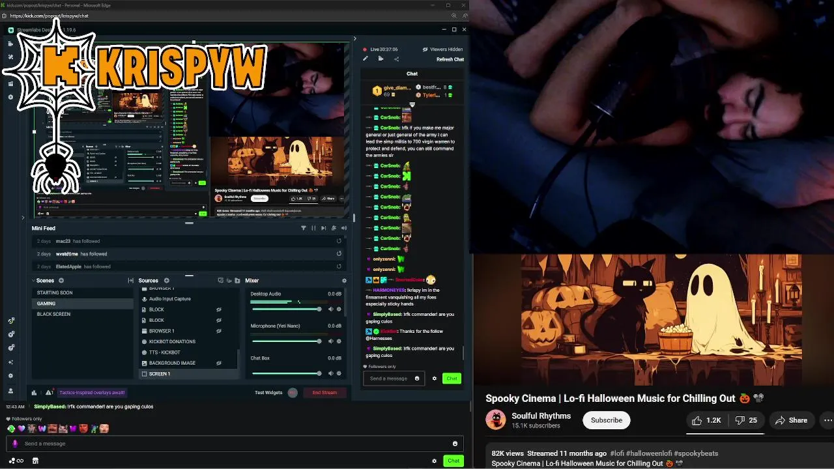
Task: Click Refresh Chat link
Action: [450, 59]
